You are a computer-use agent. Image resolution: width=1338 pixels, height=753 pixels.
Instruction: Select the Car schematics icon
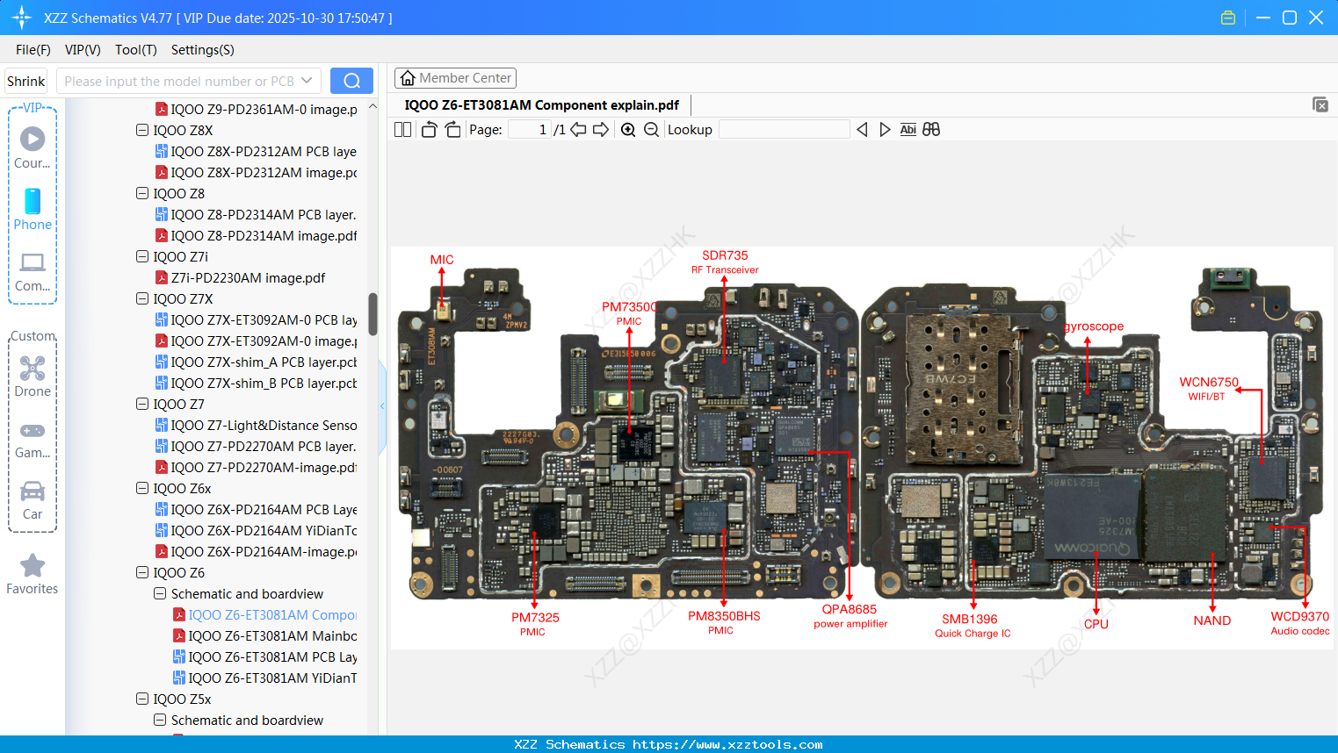point(32,492)
